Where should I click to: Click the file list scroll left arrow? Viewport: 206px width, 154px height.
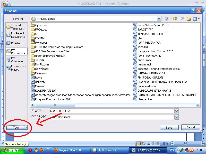tap(33, 105)
